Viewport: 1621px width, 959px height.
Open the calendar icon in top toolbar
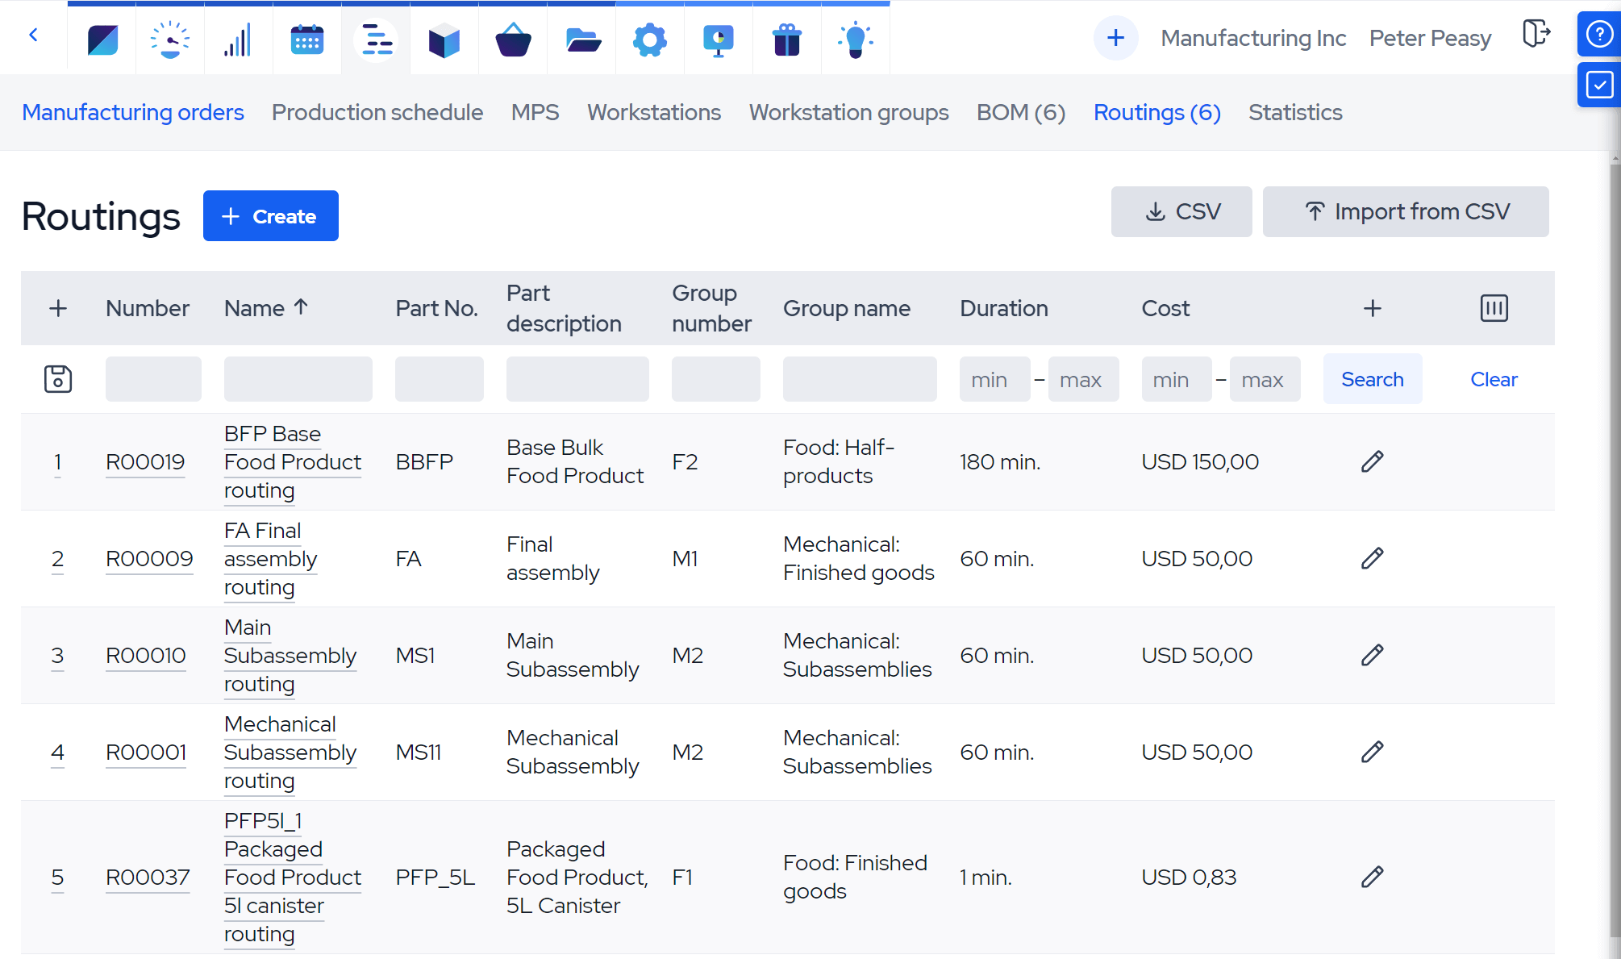pyautogui.click(x=306, y=39)
